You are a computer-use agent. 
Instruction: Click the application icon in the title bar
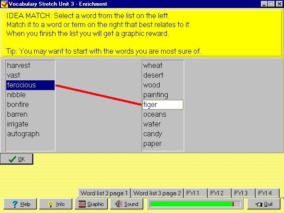point(4,4)
